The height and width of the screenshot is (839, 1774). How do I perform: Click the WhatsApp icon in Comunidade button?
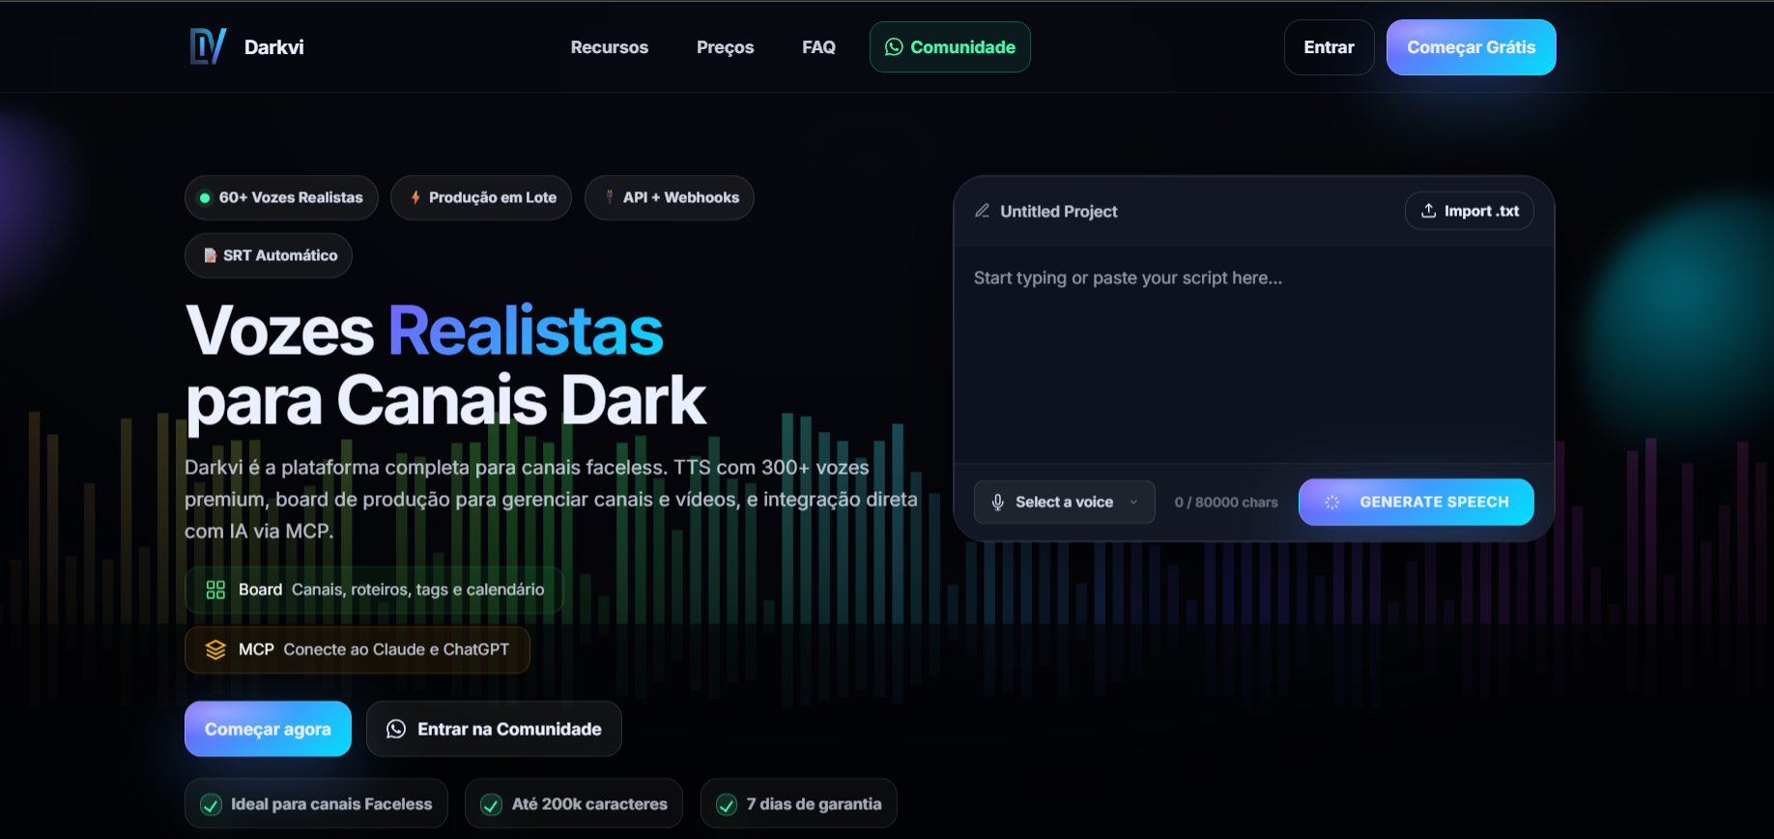click(894, 47)
